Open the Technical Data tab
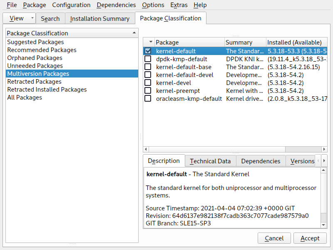The height and width of the screenshot is (250, 333). (210, 161)
